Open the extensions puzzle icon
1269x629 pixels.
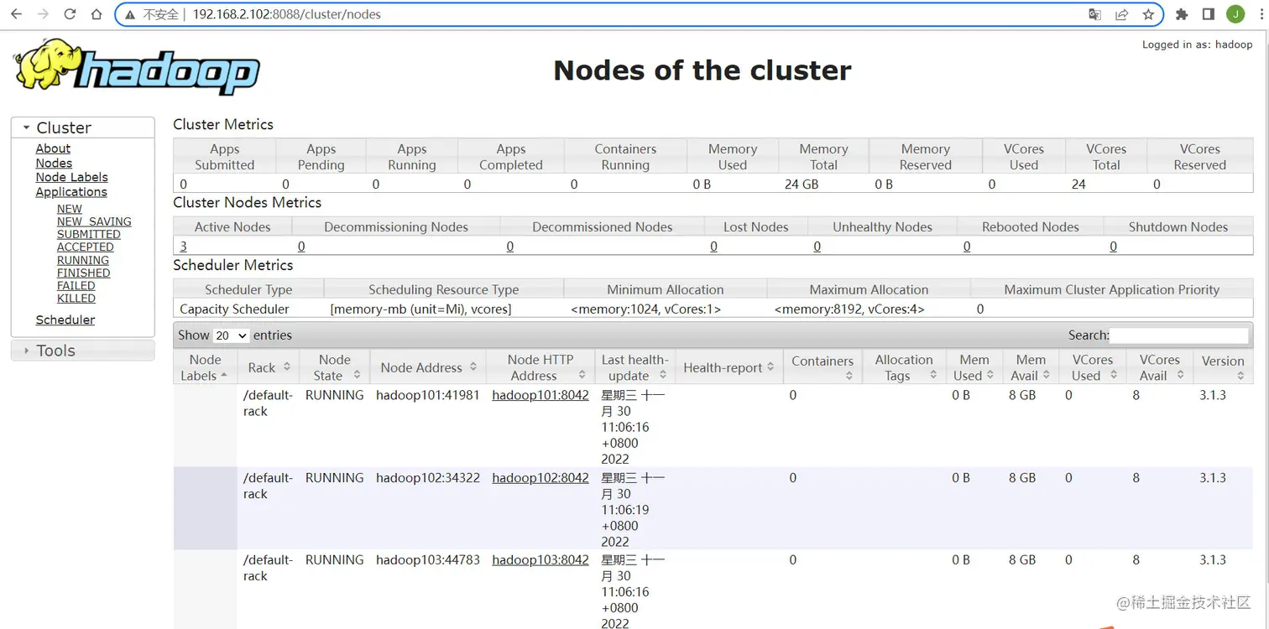click(1182, 14)
